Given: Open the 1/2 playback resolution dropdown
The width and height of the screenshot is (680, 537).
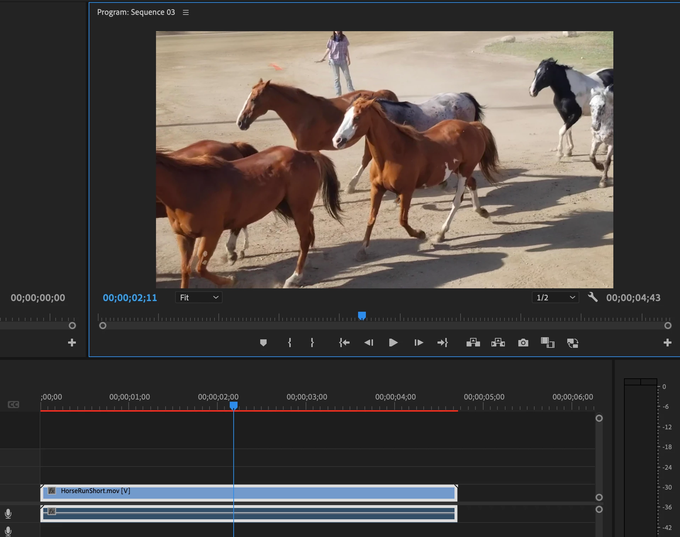Looking at the screenshot, I should [x=555, y=298].
